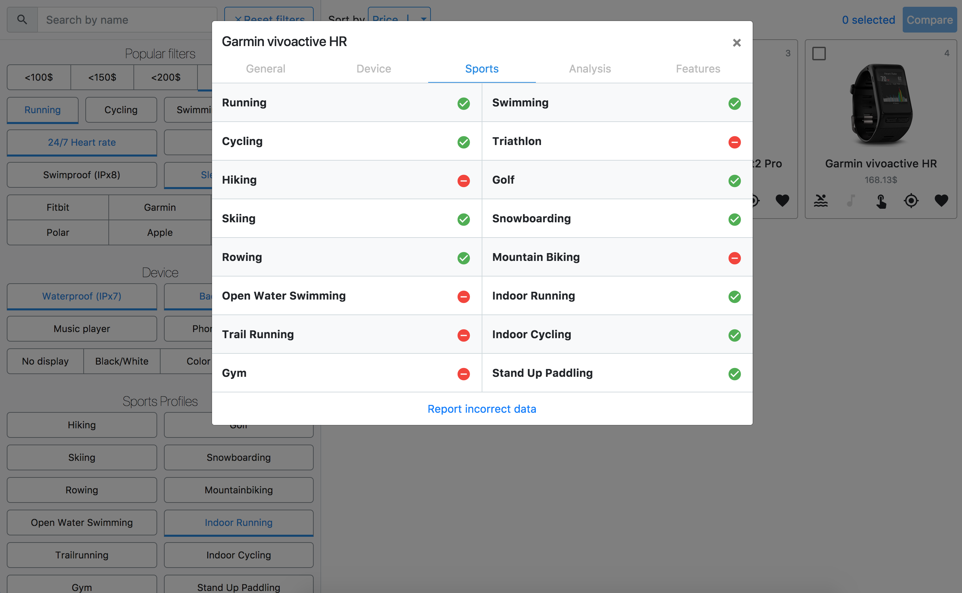Open the Features tab in the modal
This screenshot has width=962, height=593.
(698, 69)
